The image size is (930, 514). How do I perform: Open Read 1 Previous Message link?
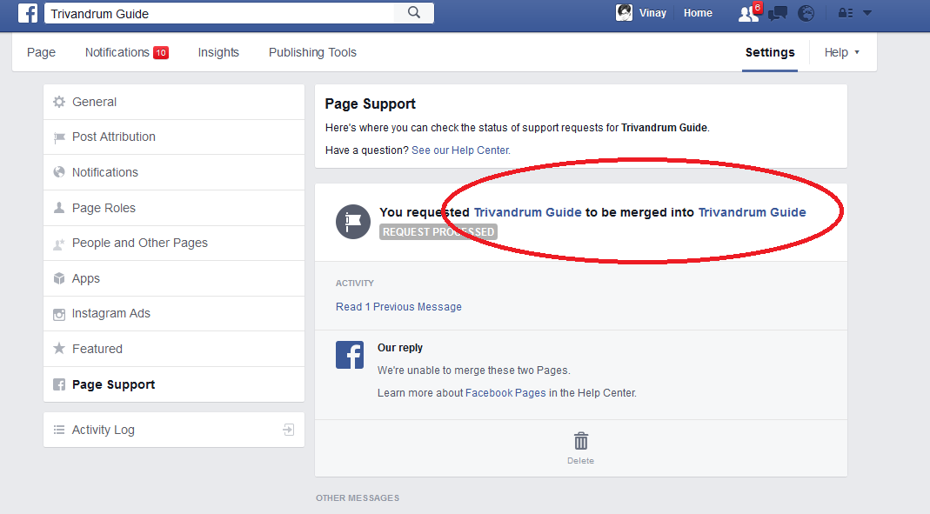click(398, 307)
